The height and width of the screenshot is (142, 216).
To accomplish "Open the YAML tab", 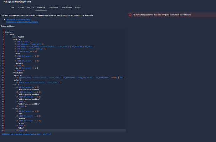I will click(x=13, y=8).
